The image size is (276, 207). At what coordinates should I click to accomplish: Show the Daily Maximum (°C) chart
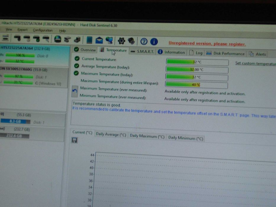tap(147, 136)
